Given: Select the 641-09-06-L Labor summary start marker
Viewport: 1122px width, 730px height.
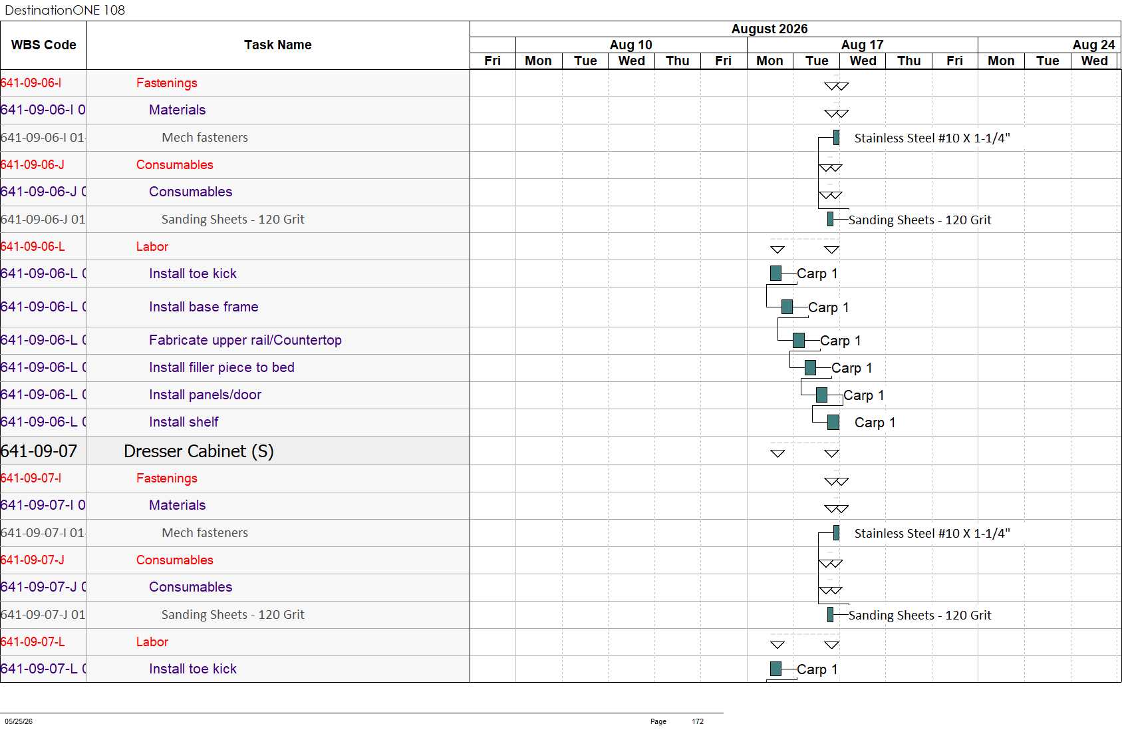Looking at the screenshot, I should (777, 250).
